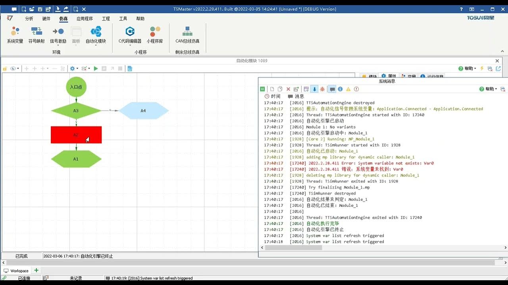Click the blue down-arrow icon in system messages
Screen dimensions: 508x285
click(314, 89)
